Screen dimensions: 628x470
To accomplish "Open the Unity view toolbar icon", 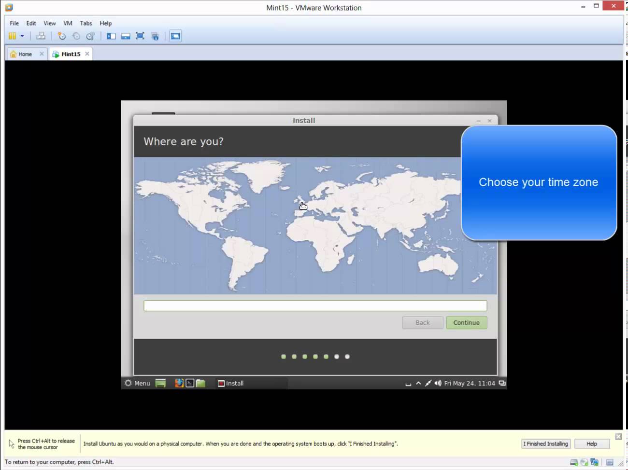I will [x=155, y=36].
